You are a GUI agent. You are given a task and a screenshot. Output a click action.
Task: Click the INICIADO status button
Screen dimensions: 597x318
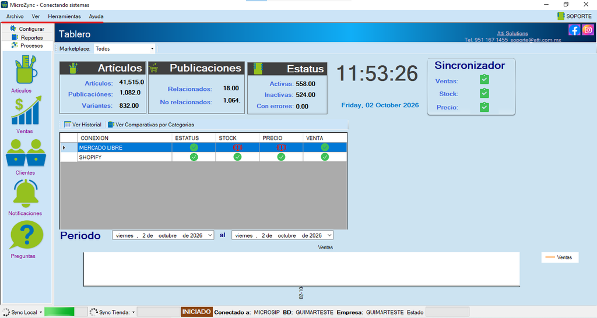pos(196,312)
